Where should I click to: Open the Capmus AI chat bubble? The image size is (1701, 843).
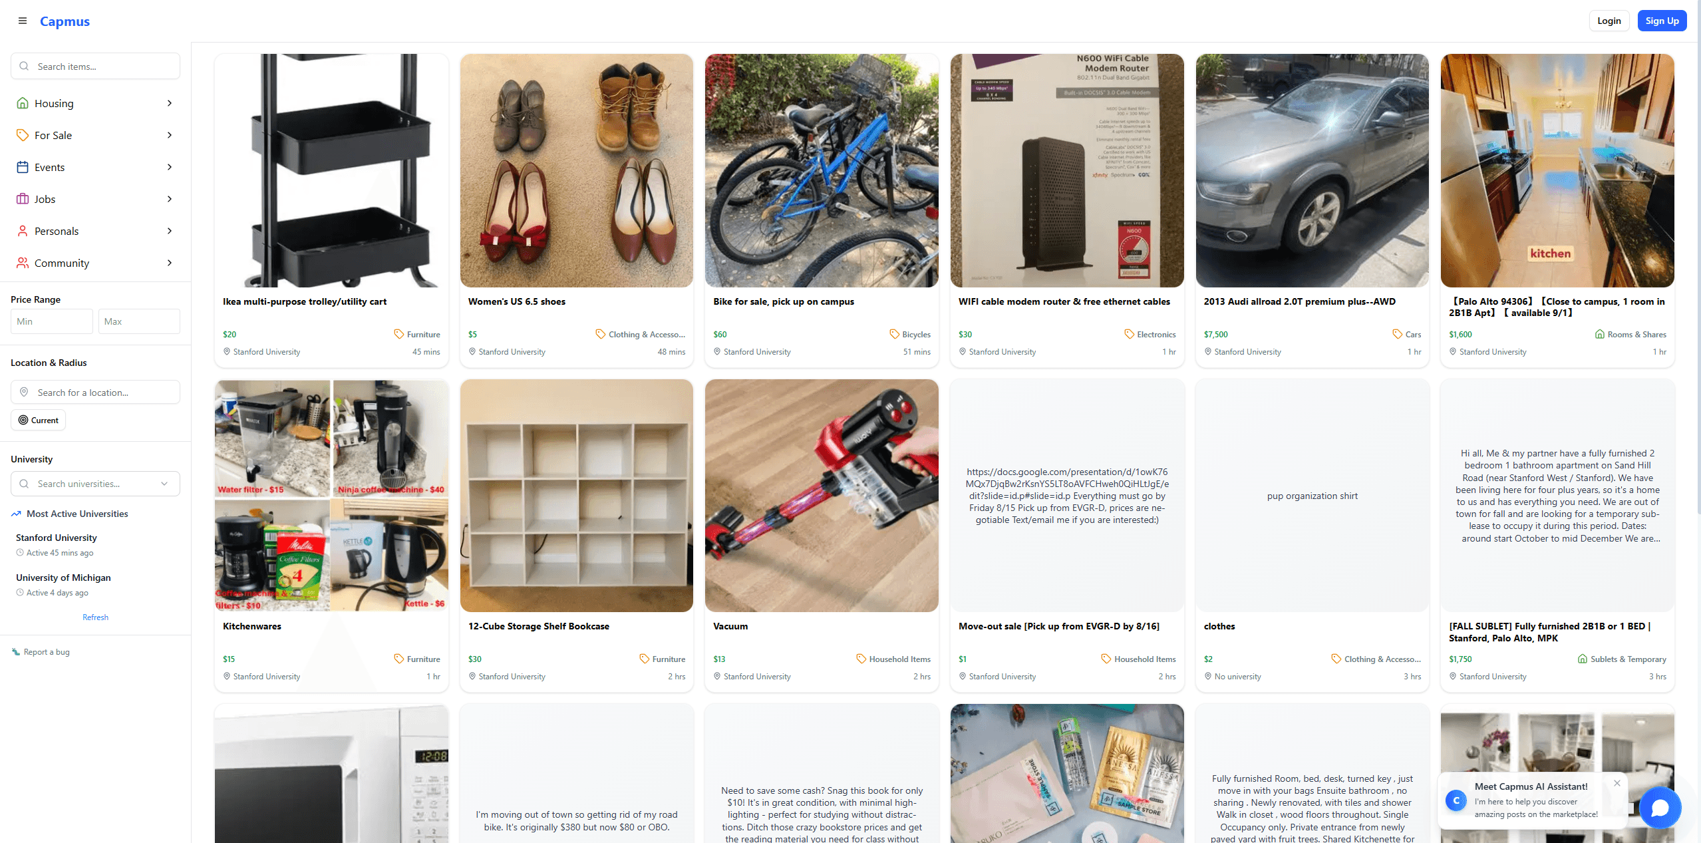pyautogui.click(x=1660, y=808)
